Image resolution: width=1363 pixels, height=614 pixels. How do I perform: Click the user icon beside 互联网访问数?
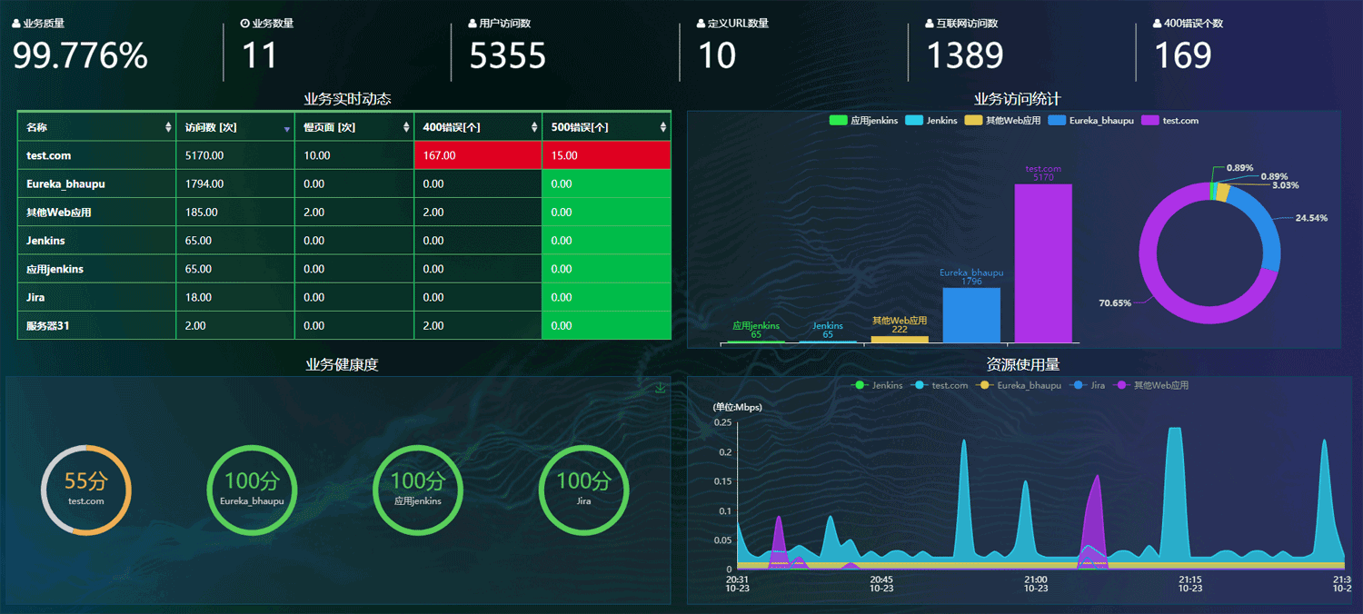tap(929, 24)
